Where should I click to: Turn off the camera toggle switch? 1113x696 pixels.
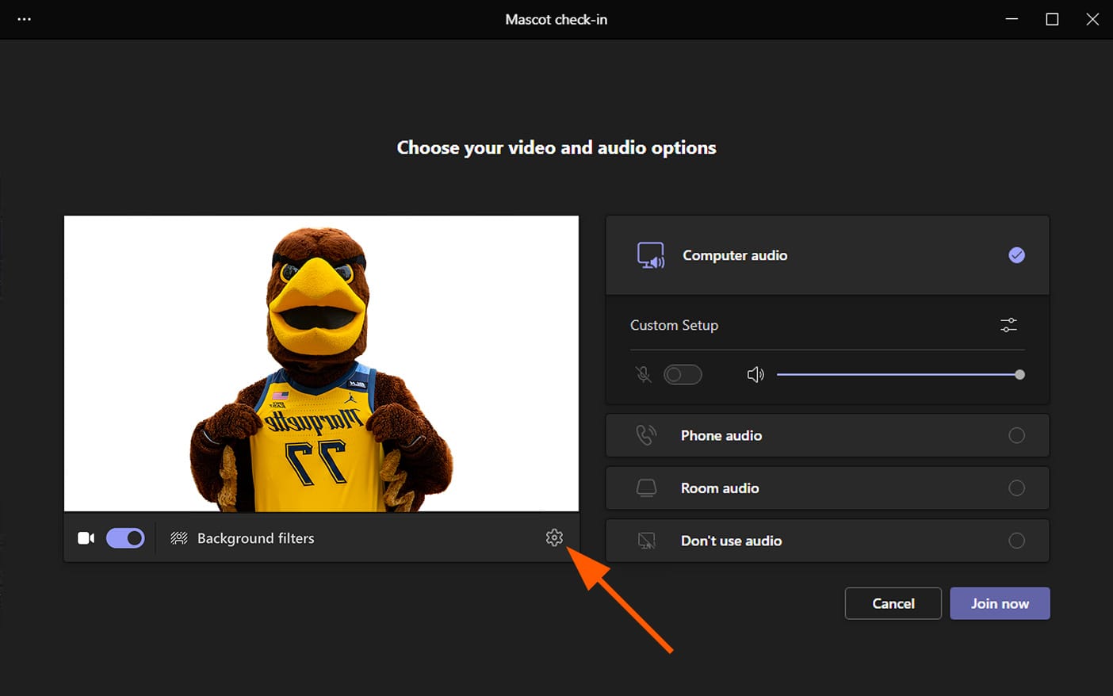[125, 538]
